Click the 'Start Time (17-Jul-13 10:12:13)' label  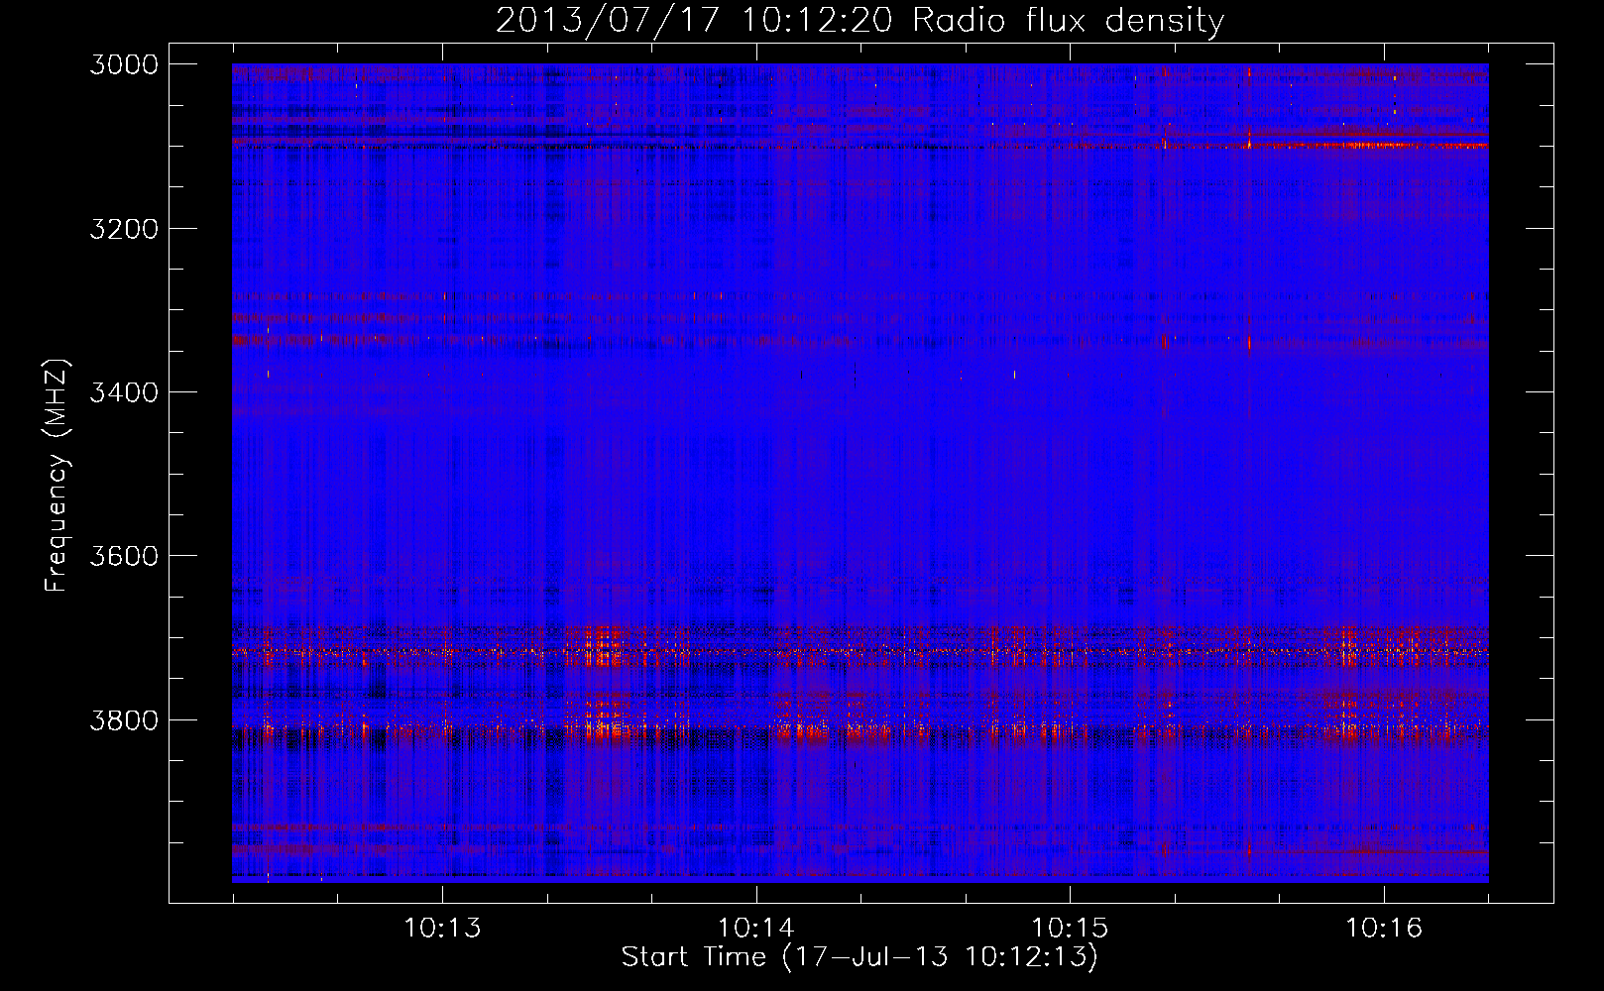coord(859,957)
